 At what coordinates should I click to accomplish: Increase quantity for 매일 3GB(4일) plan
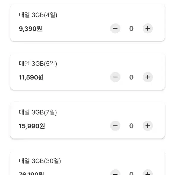click(x=147, y=28)
